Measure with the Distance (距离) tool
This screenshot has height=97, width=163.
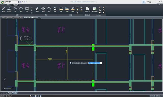click(x=61, y=10)
